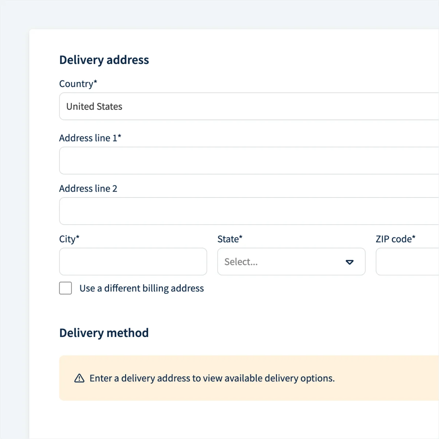
Task: Open the Country field showing United States
Action: pyautogui.click(x=249, y=106)
